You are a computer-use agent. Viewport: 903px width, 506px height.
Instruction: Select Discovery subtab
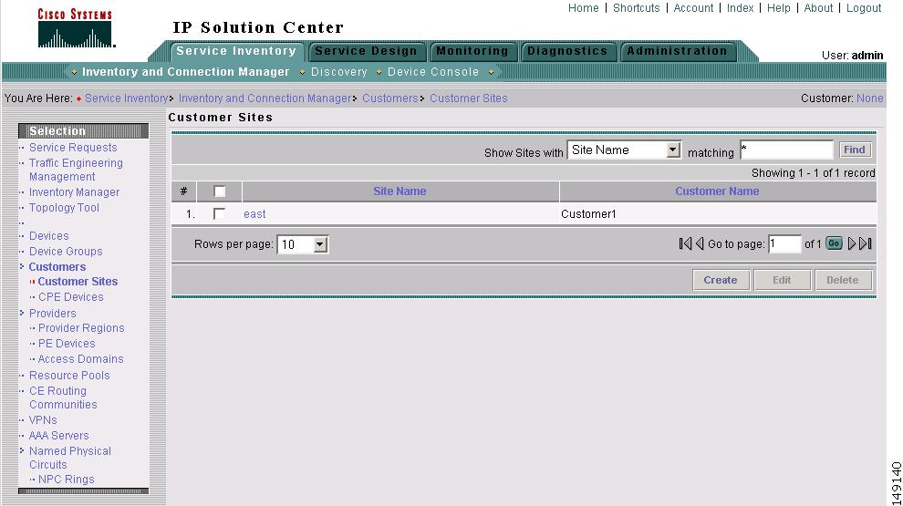tap(338, 72)
